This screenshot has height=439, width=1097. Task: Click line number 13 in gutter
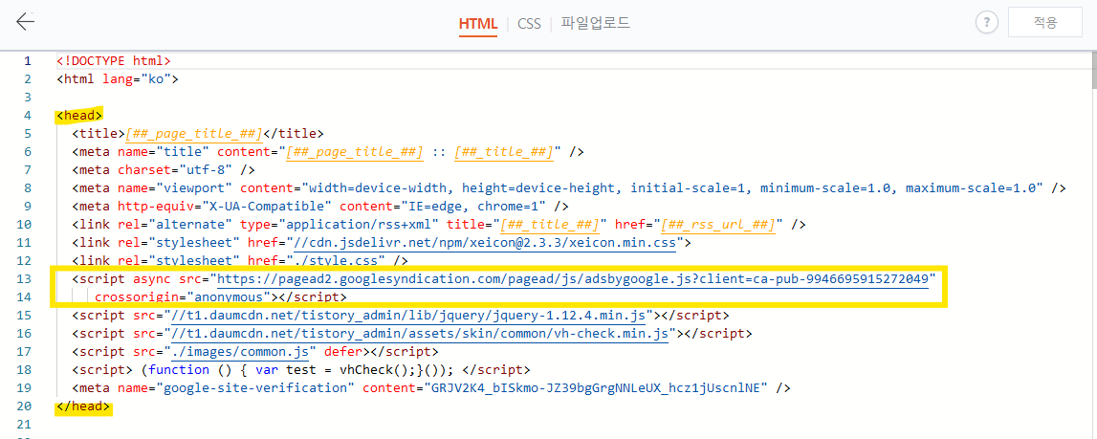[x=25, y=278]
